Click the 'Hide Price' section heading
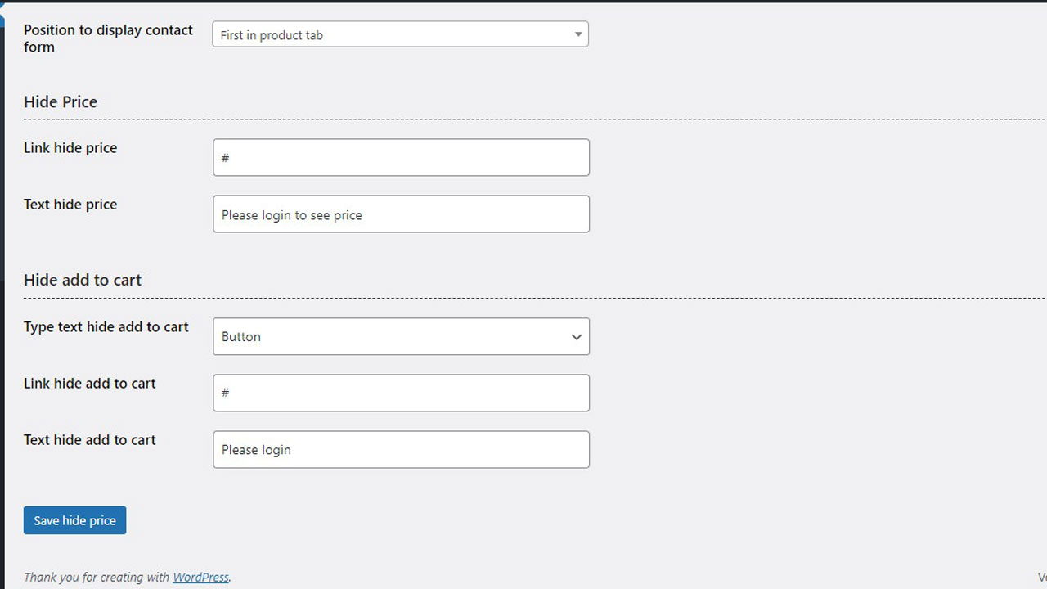This screenshot has height=589, width=1047. click(61, 102)
